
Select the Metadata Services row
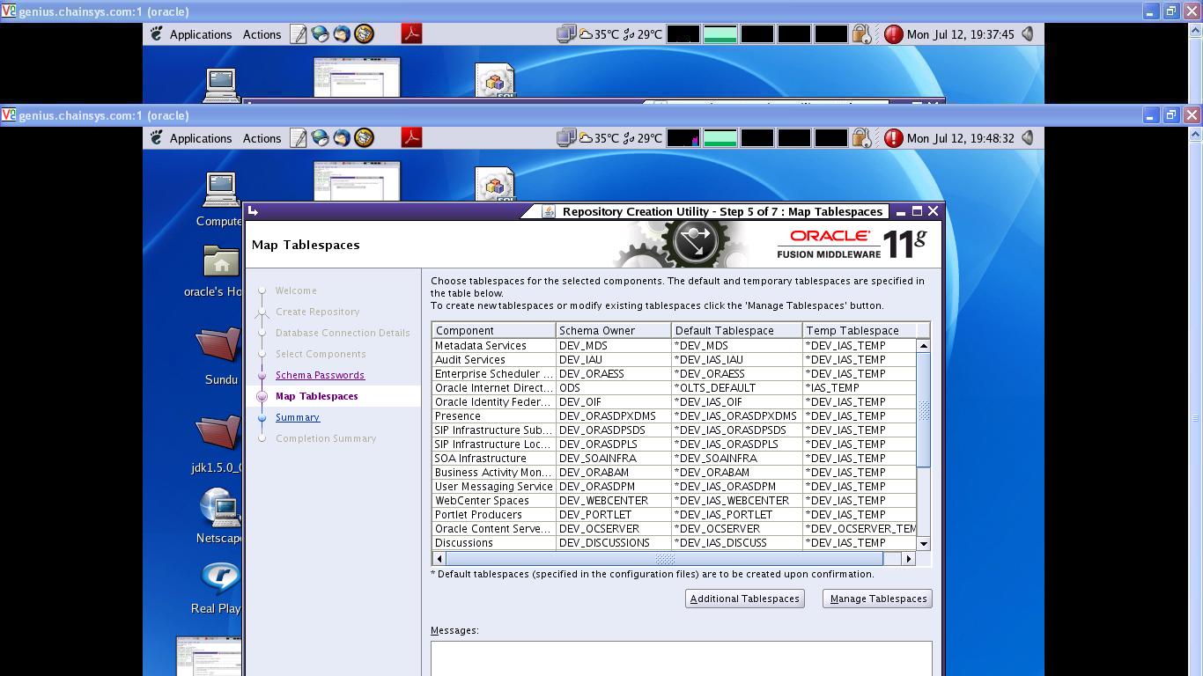[x=675, y=346]
